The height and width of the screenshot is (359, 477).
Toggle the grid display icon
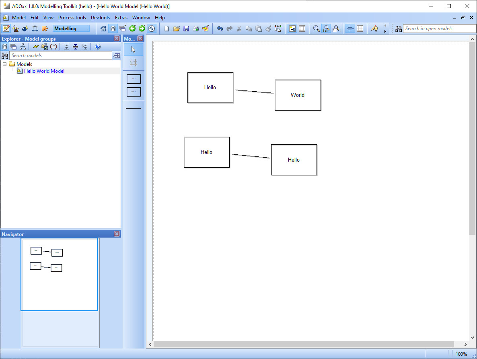point(360,29)
